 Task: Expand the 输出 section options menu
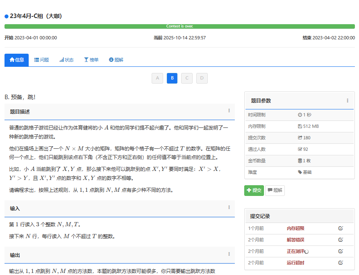coord(229,254)
